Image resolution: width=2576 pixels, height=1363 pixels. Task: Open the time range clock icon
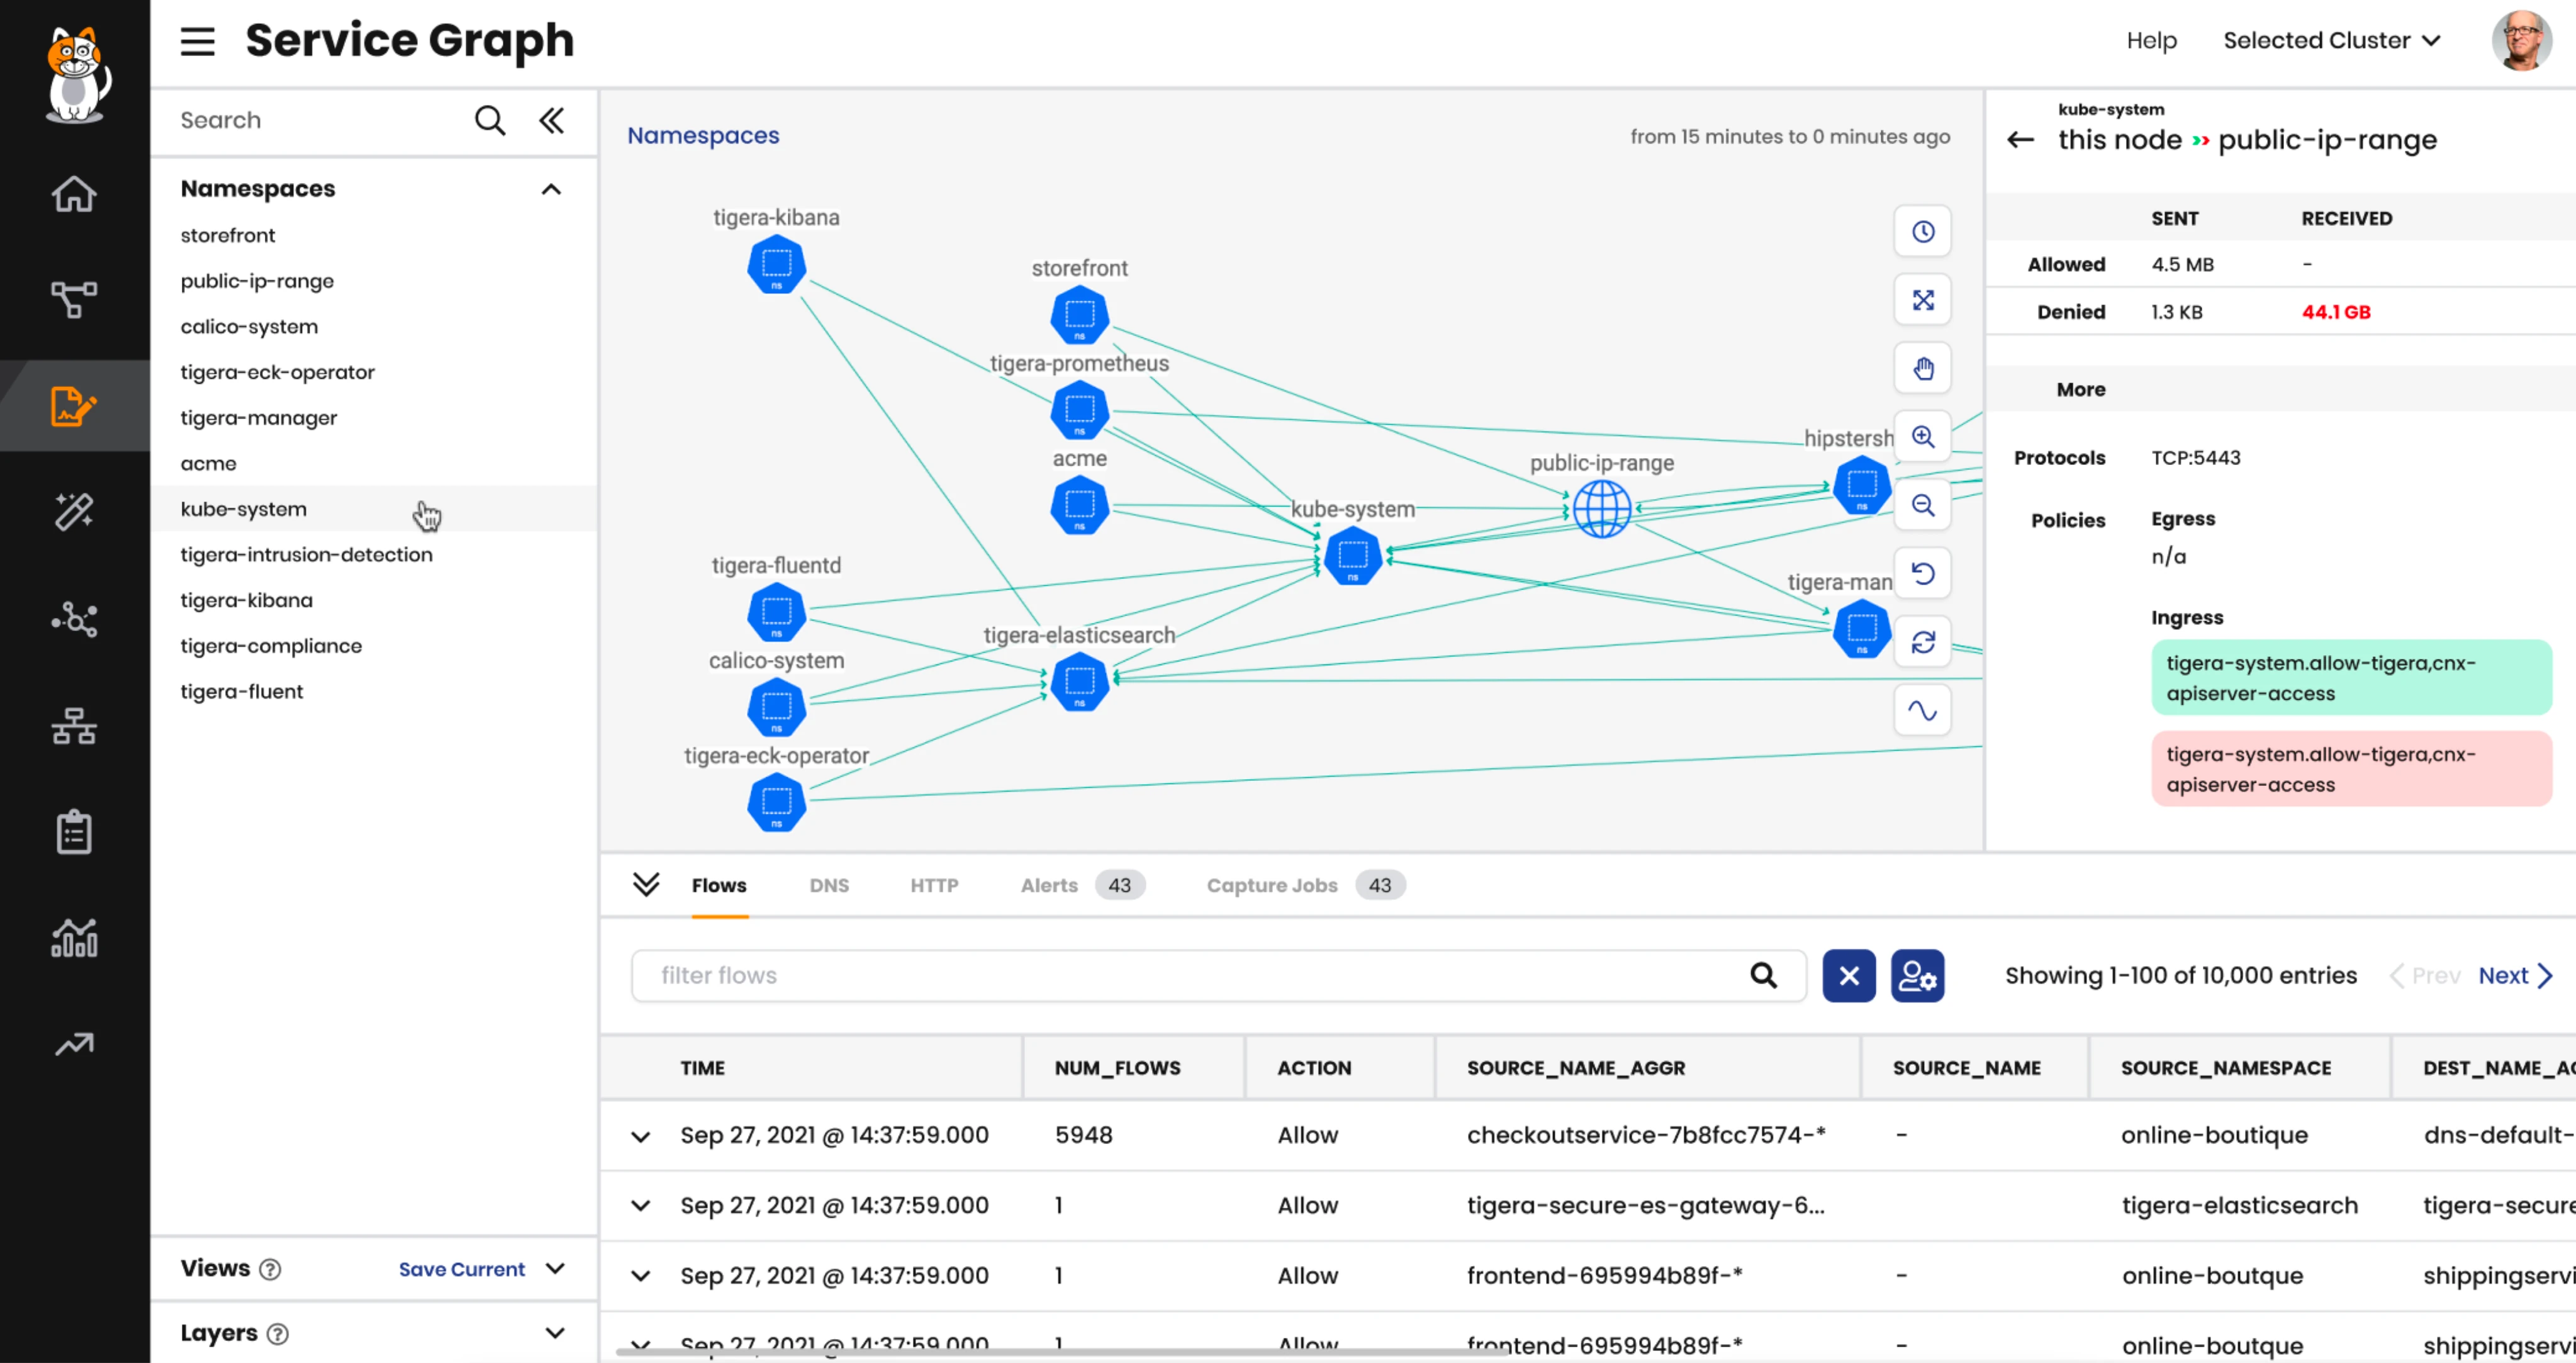coord(1922,232)
